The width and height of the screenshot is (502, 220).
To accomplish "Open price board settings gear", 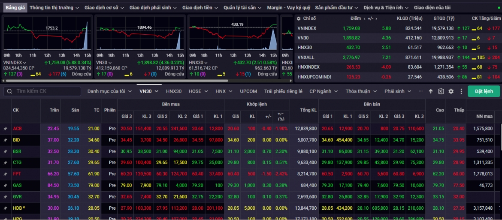I will (451, 91).
